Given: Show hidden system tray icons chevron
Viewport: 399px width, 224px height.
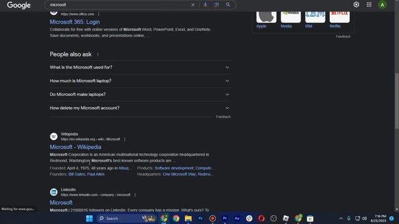Looking at the screenshot, I should click(341, 218).
